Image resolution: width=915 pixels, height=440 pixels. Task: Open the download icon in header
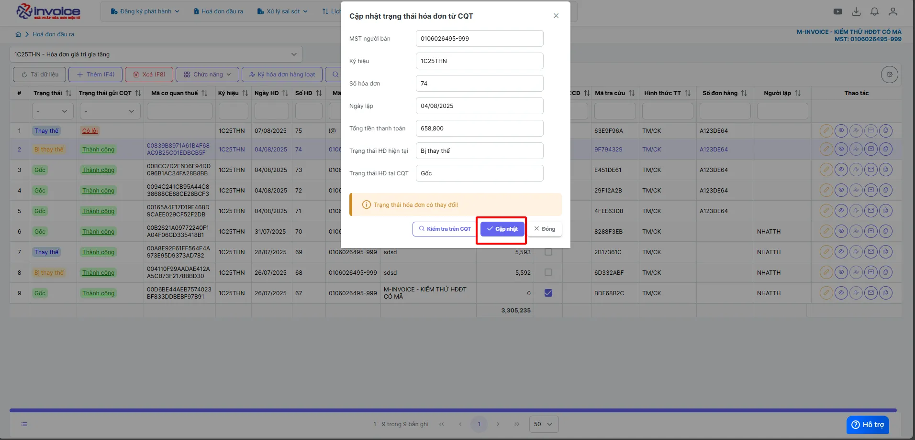[856, 11]
